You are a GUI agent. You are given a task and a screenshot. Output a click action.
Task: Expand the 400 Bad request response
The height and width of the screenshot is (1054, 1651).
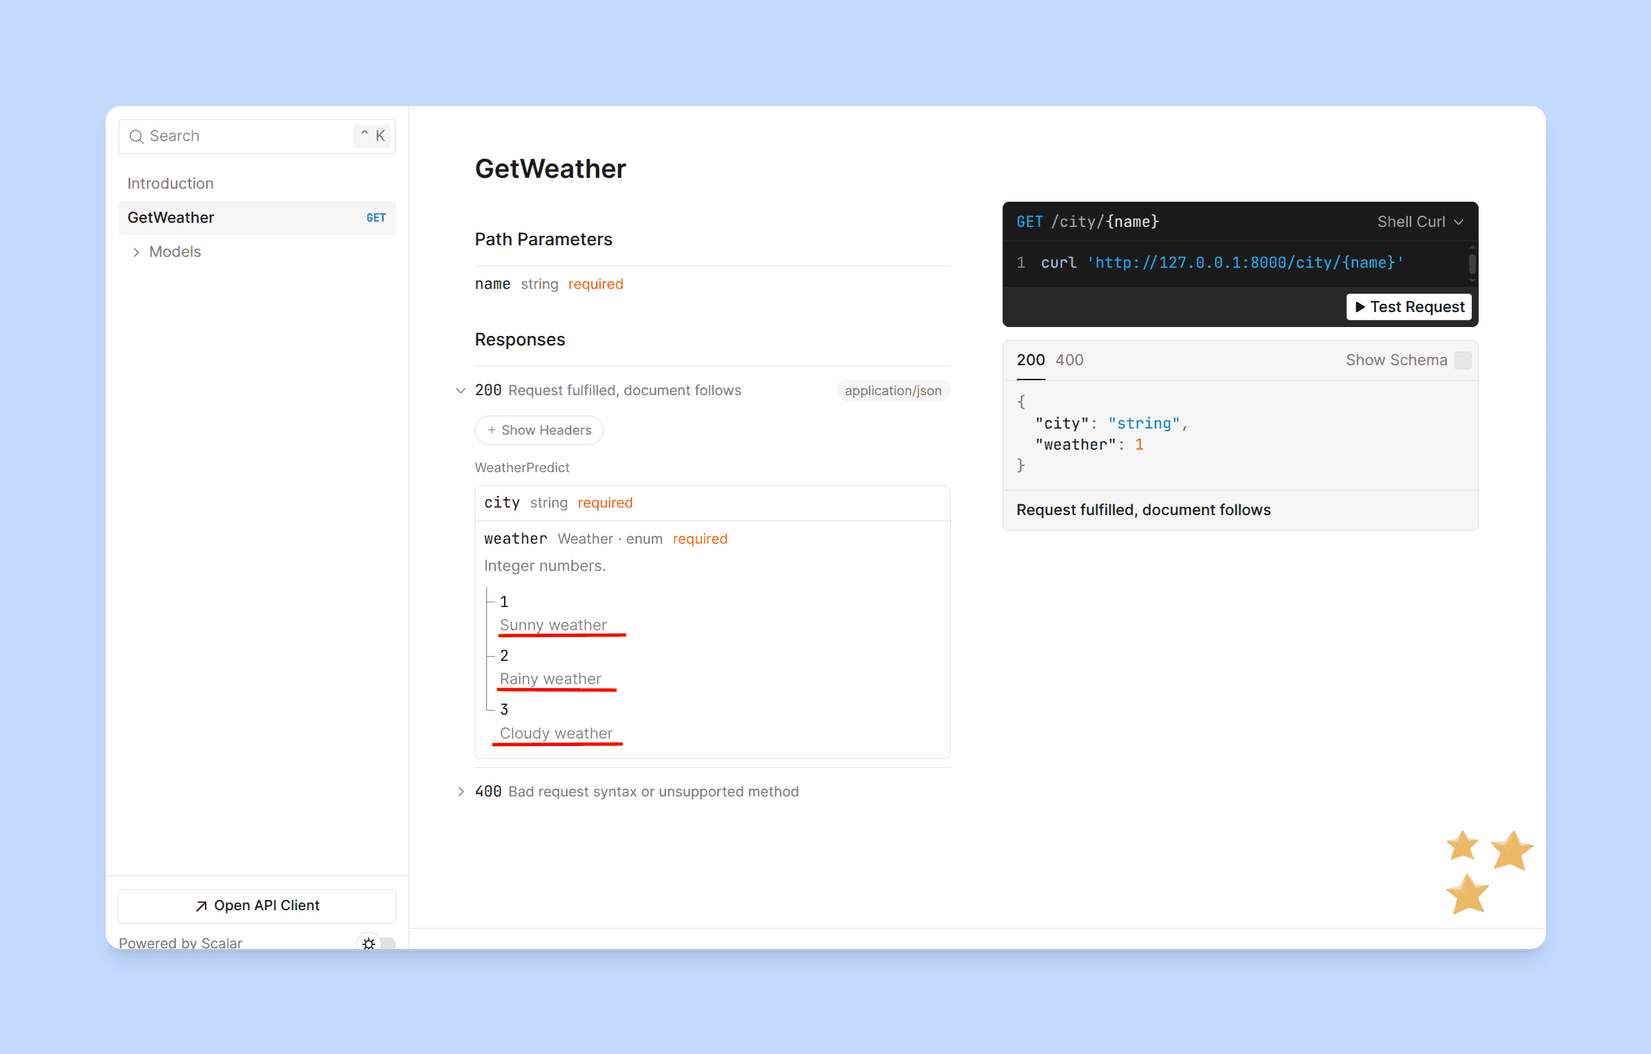click(x=460, y=792)
